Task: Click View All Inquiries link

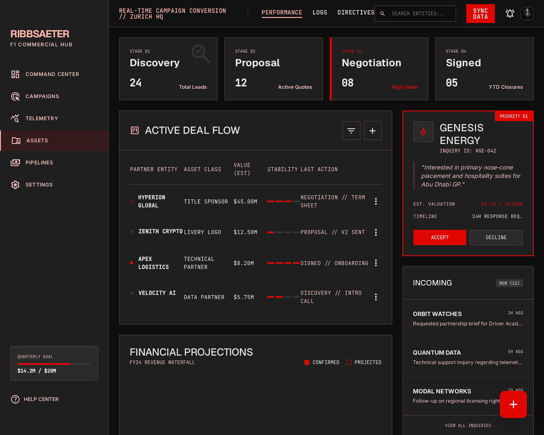Action: [x=468, y=425]
